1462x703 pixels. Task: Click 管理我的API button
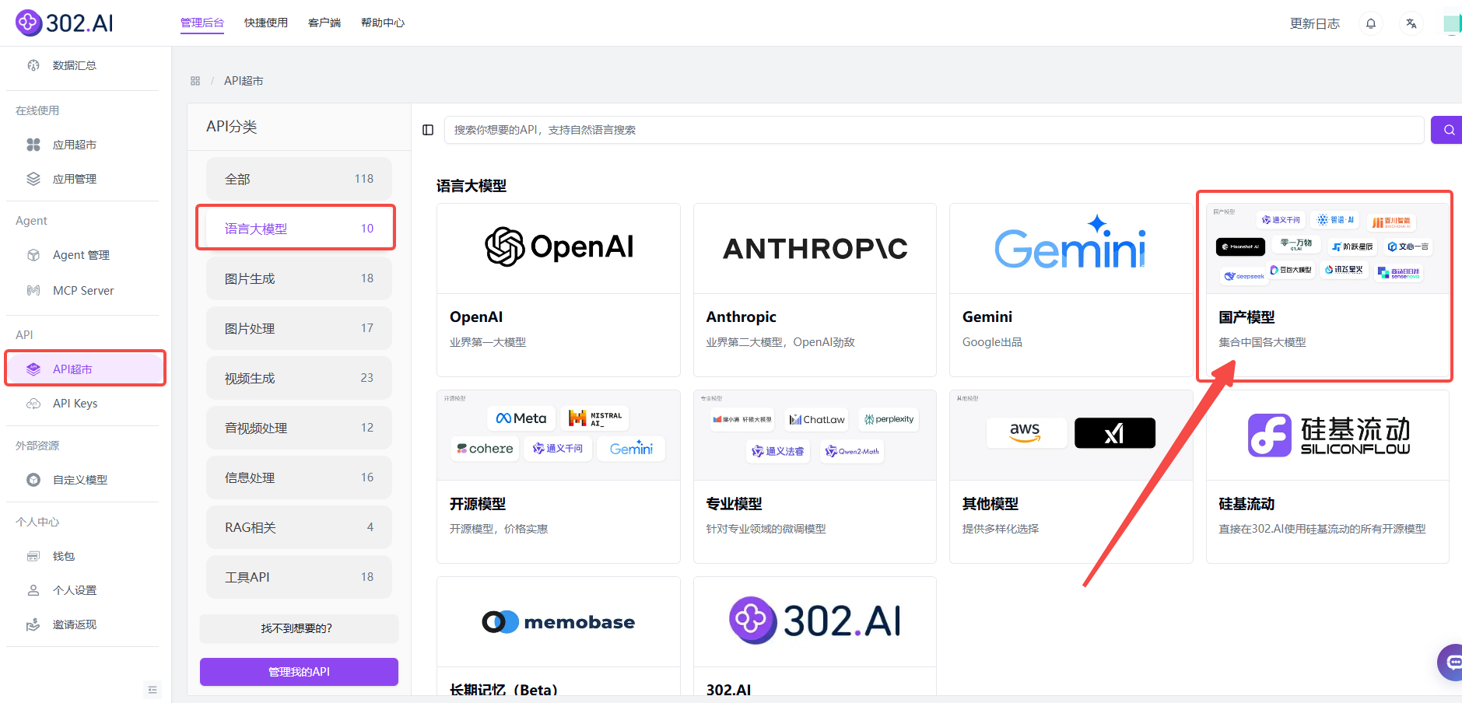click(299, 672)
